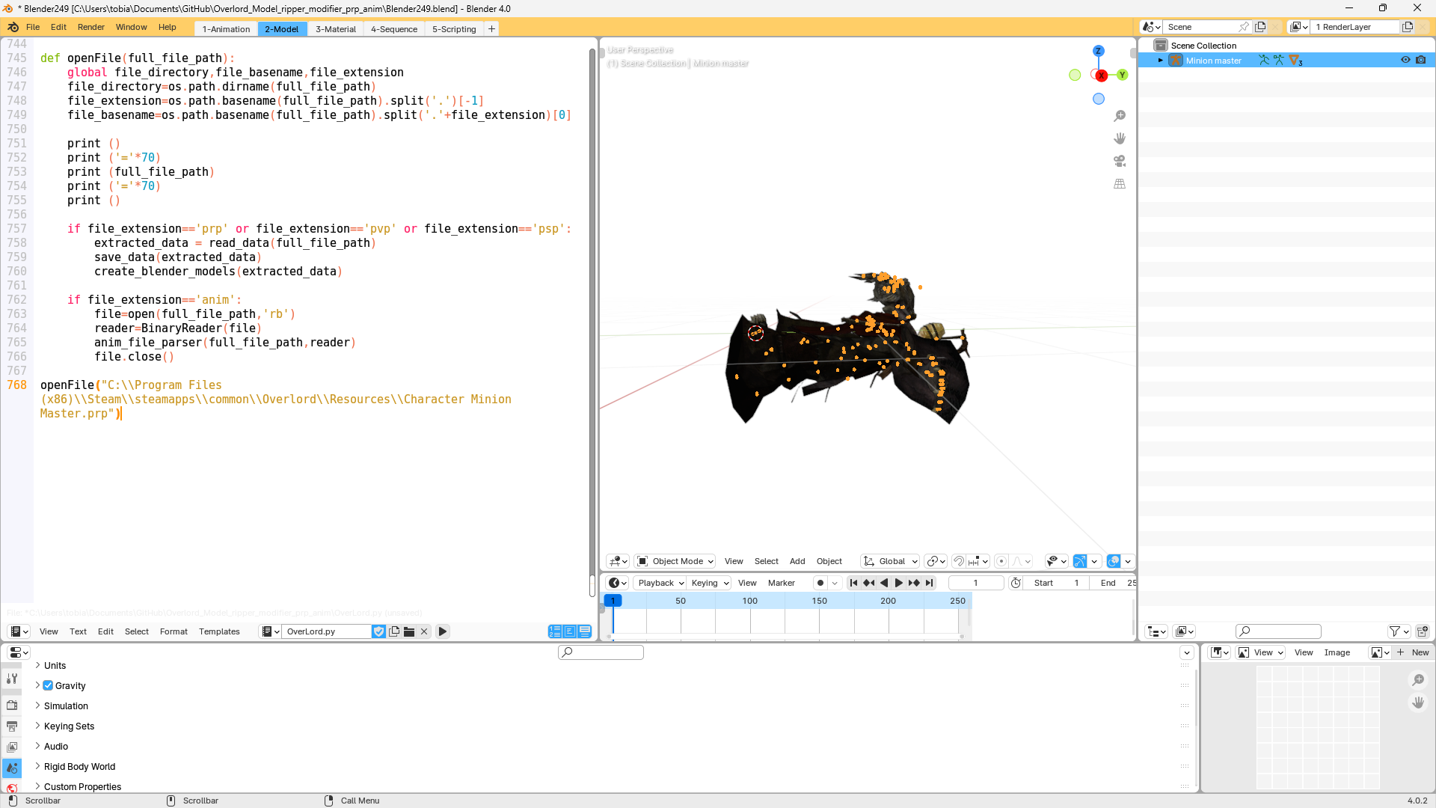1436x808 pixels.
Task: Unlink the OverLord.py text block
Action: click(424, 631)
